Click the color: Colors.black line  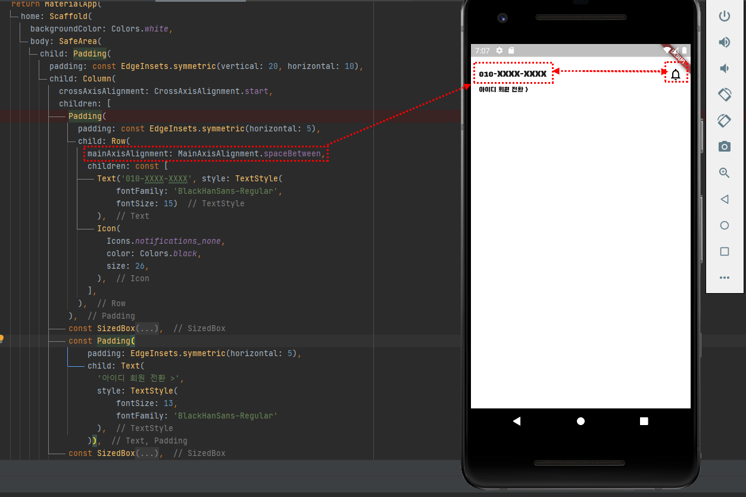click(154, 253)
